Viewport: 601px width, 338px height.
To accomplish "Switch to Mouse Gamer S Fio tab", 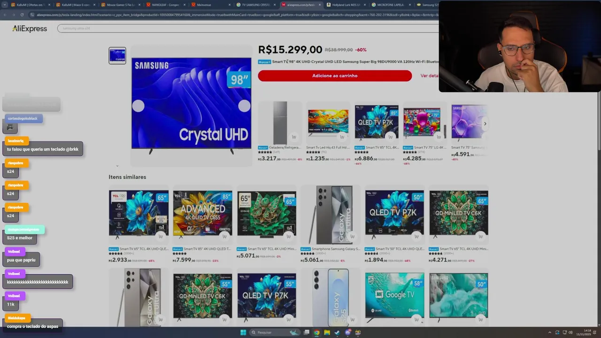I will [x=121, y=5].
